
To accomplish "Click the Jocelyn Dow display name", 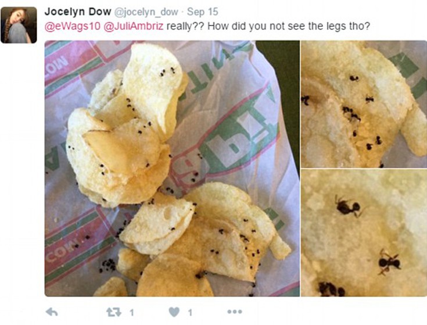I will [x=78, y=12].
